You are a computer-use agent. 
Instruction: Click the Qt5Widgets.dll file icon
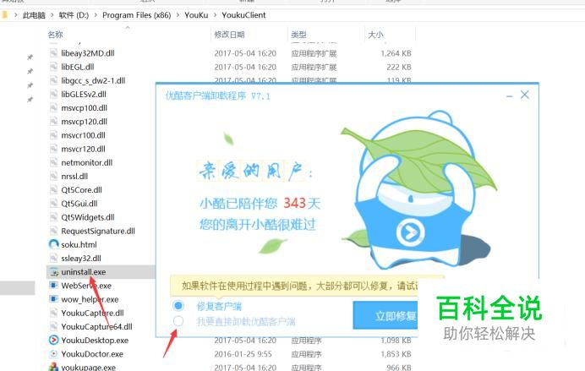[x=54, y=217]
